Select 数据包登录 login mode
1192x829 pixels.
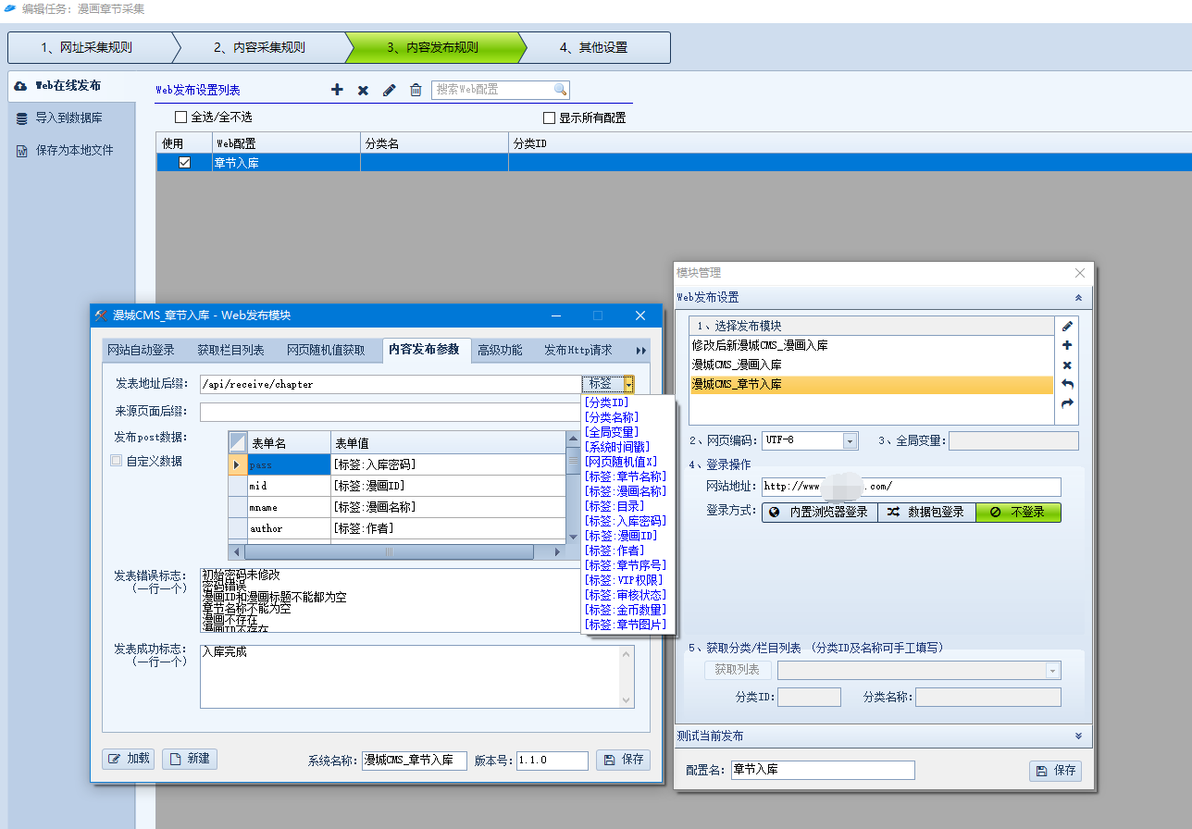[926, 512]
